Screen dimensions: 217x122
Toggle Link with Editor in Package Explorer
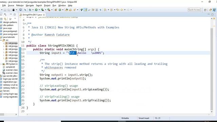[x=5, y=19]
